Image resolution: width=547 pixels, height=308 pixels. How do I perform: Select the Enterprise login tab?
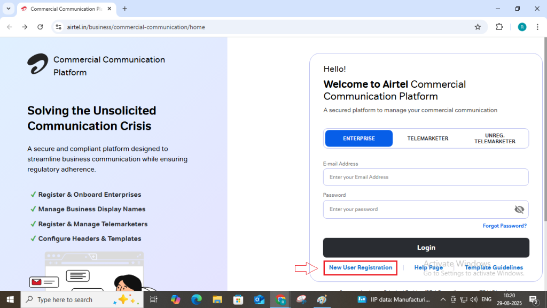[x=358, y=138]
